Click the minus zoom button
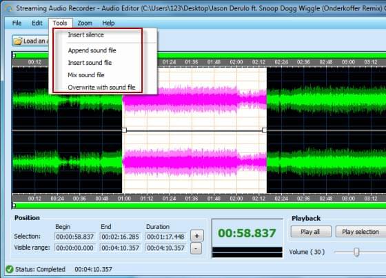The image size is (386, 278). point(196,248)
